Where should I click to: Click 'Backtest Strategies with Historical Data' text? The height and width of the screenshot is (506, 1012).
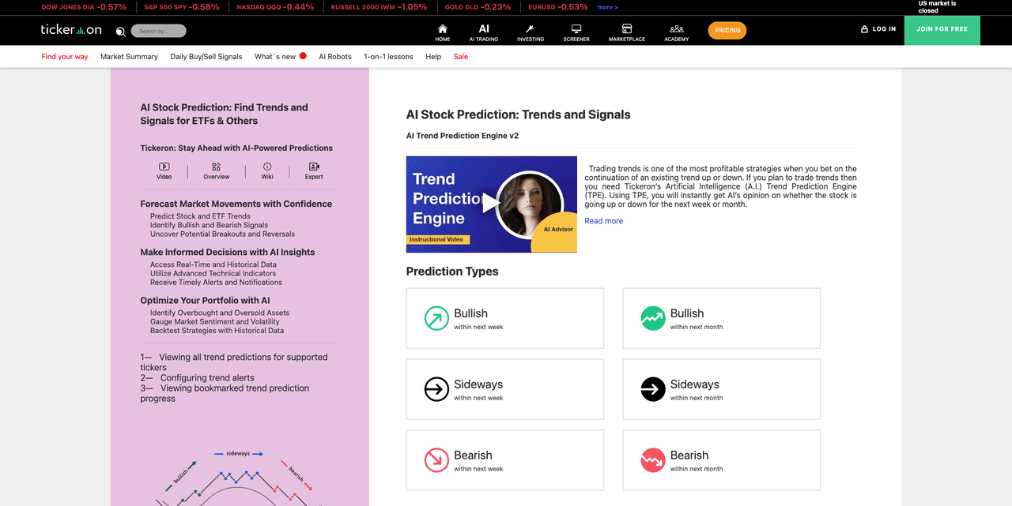click(x=217, y=330)
